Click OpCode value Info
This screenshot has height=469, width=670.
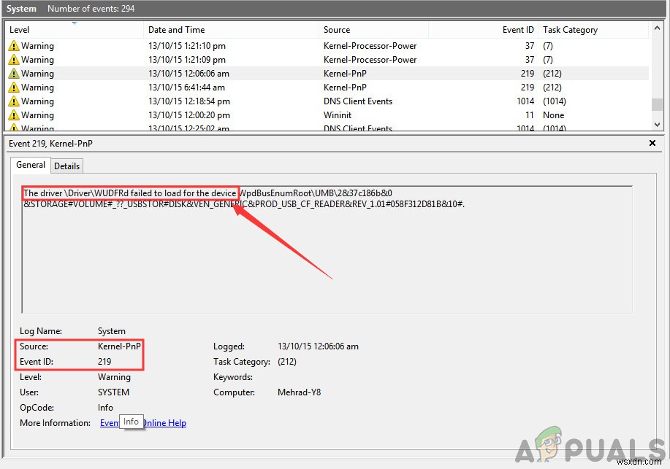105,408
